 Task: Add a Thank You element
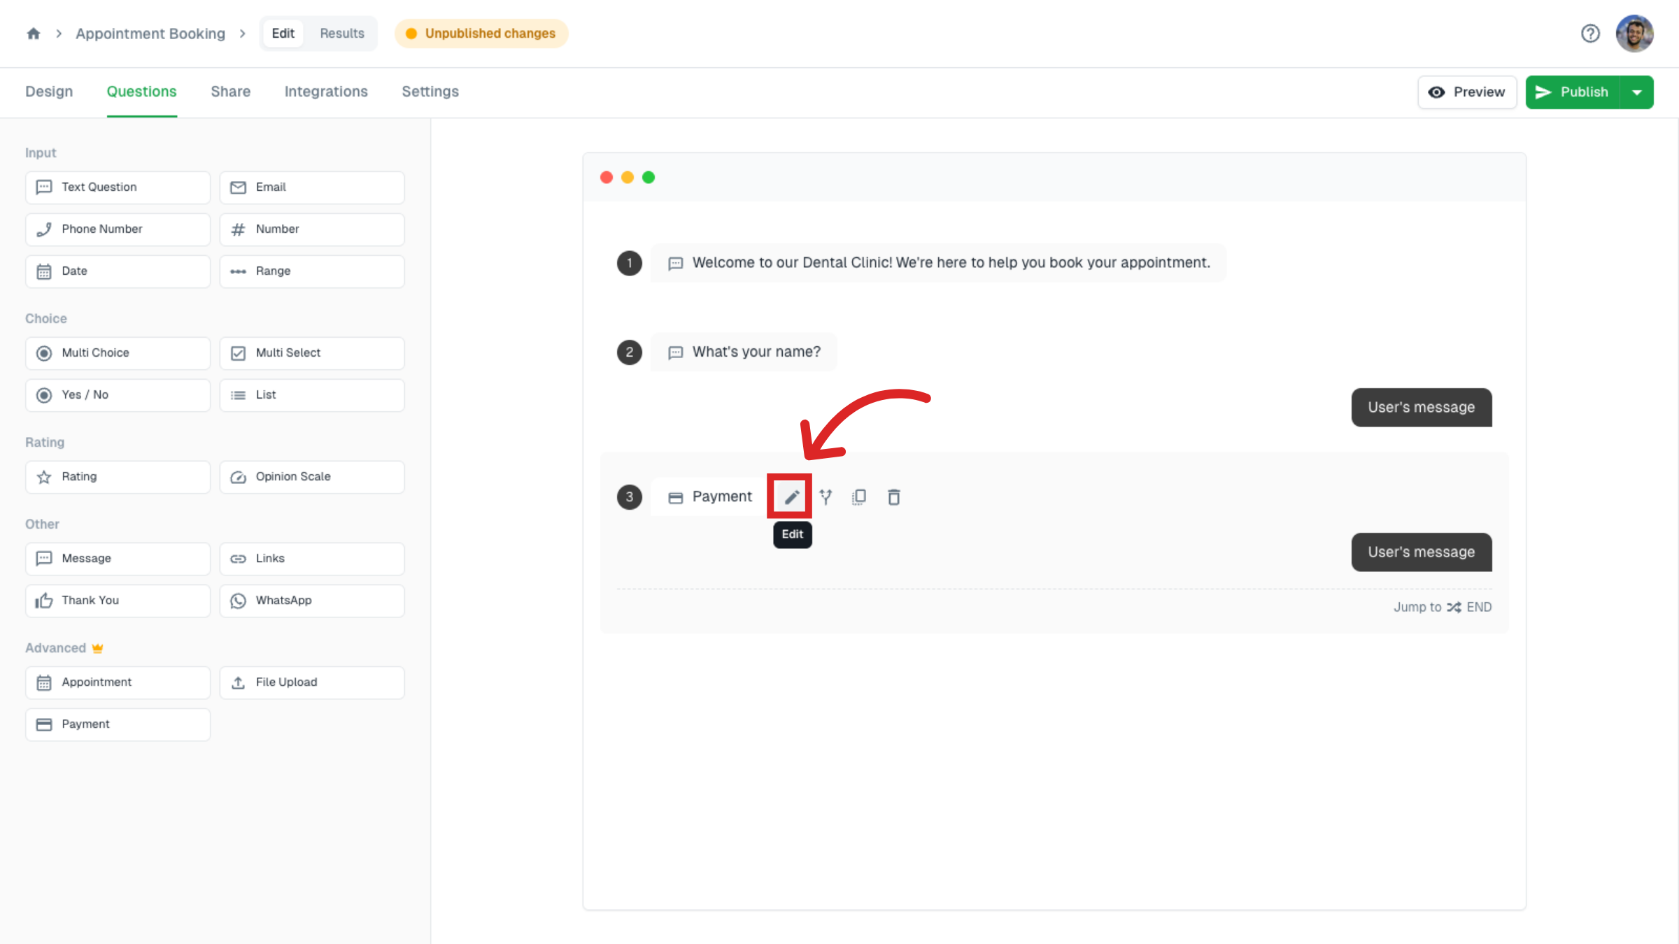tap(118, 601)
